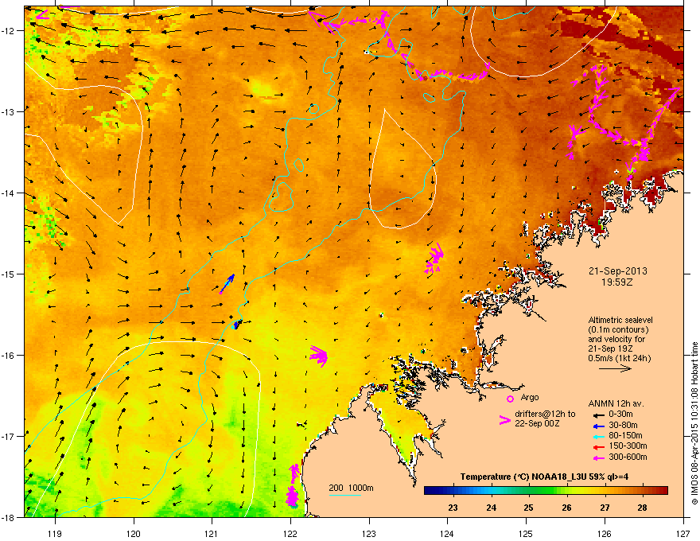
Task: Click the 'Altimetric sealevel' caption line
Action: (620, 320)
